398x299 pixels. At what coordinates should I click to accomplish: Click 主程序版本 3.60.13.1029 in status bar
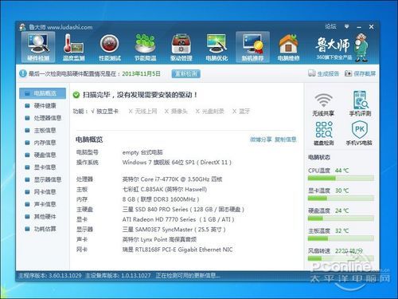pos(49,276)
